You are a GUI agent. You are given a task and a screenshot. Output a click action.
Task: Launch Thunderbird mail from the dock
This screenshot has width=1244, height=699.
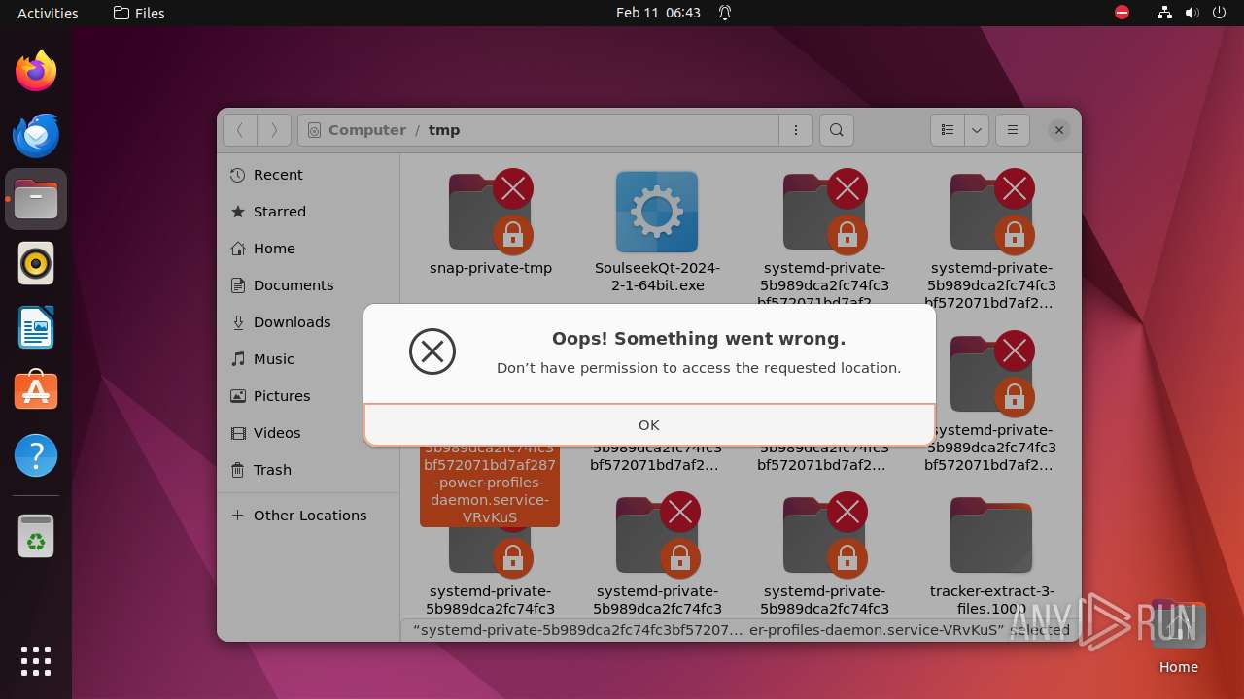click(36, 135)
